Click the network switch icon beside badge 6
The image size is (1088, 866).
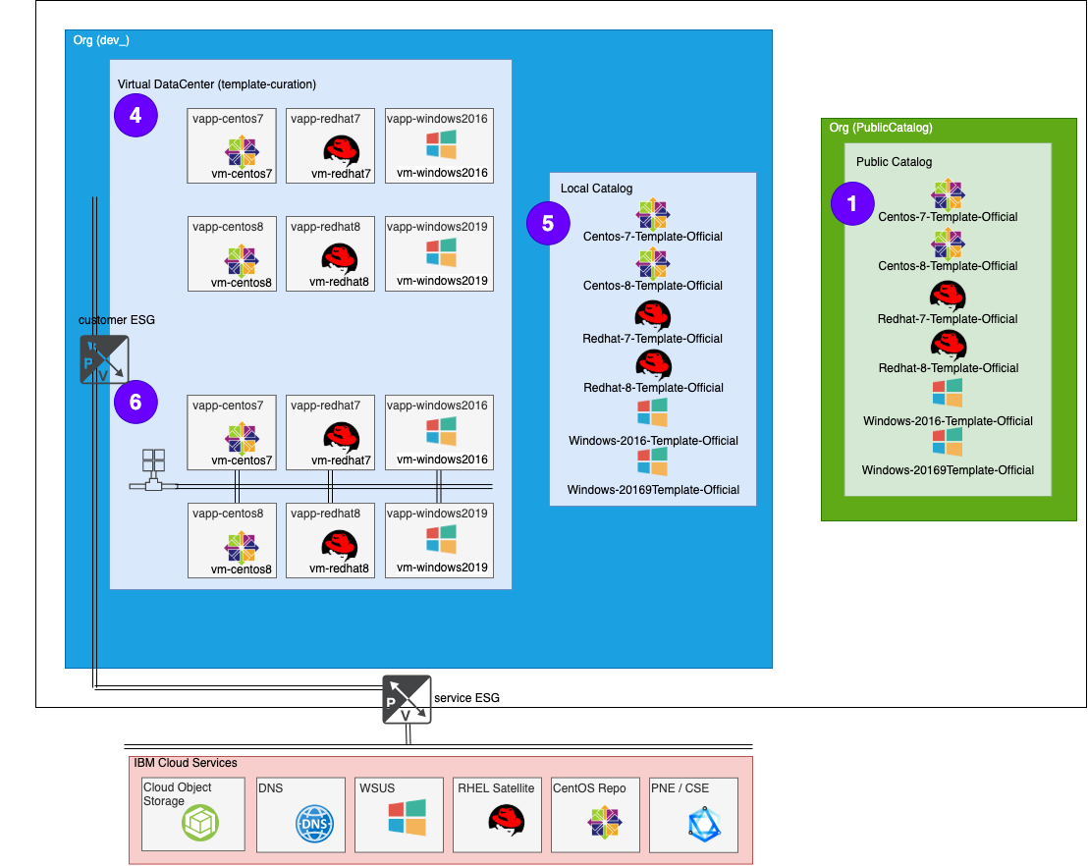(154, 471)
